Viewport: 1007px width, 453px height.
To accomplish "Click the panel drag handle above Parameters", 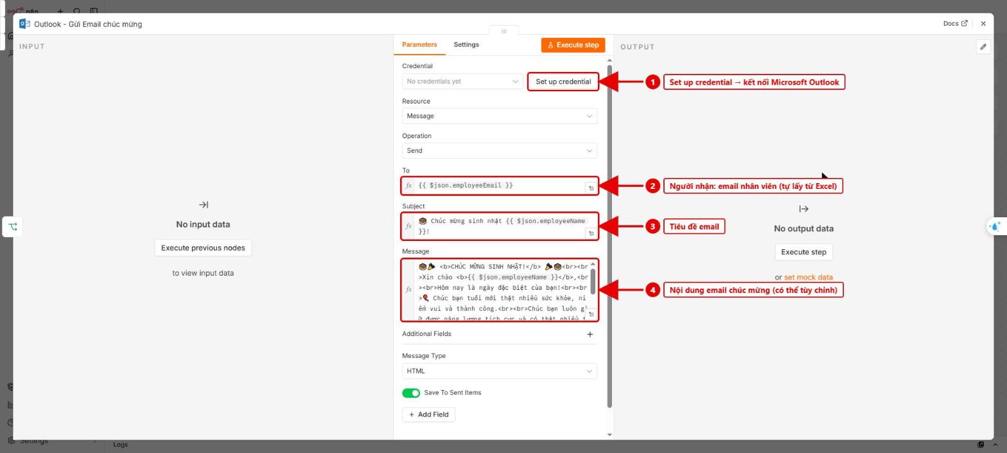I will (x=503, y=31).
